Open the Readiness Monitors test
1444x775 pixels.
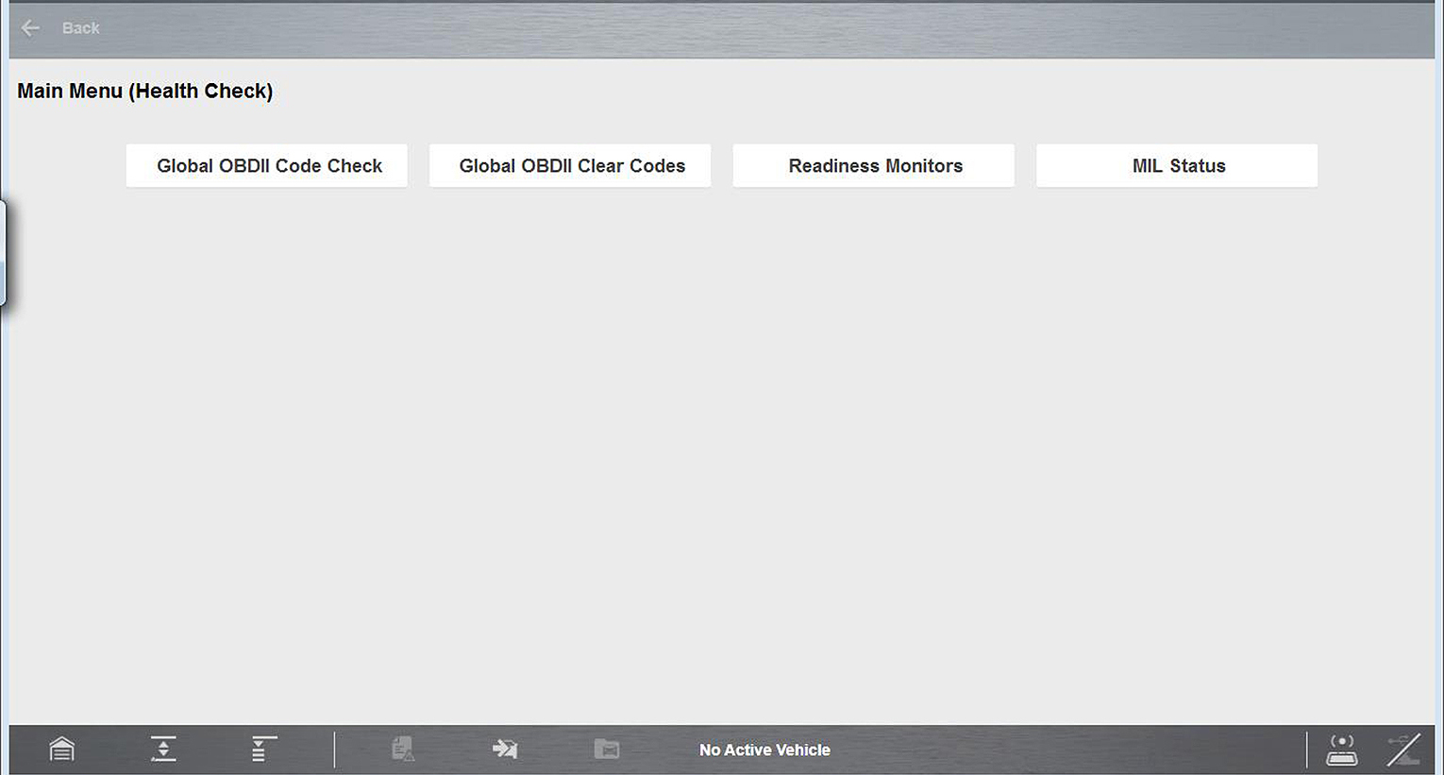point(875,165)
